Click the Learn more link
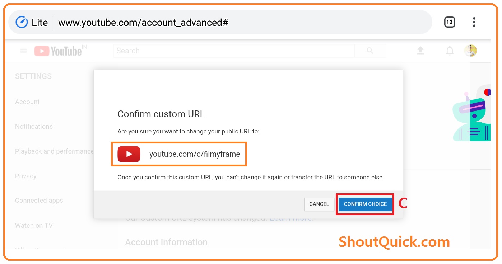This screenshot has height=264, width=502. click(x=292, y=218)
